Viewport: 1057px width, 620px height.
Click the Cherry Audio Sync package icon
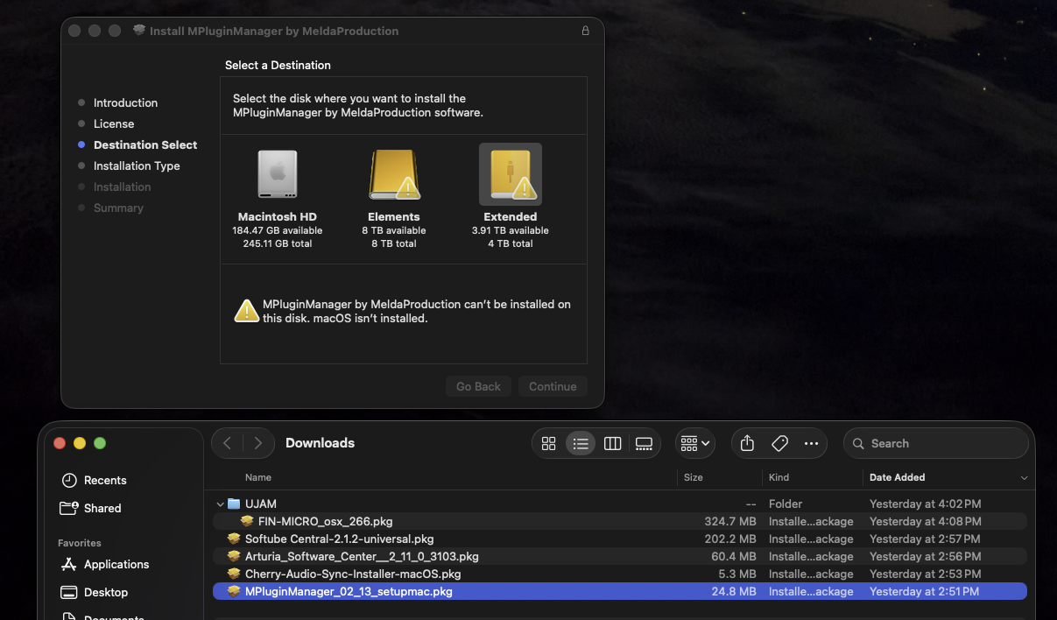pyautogui.click(x=234, y=574)
